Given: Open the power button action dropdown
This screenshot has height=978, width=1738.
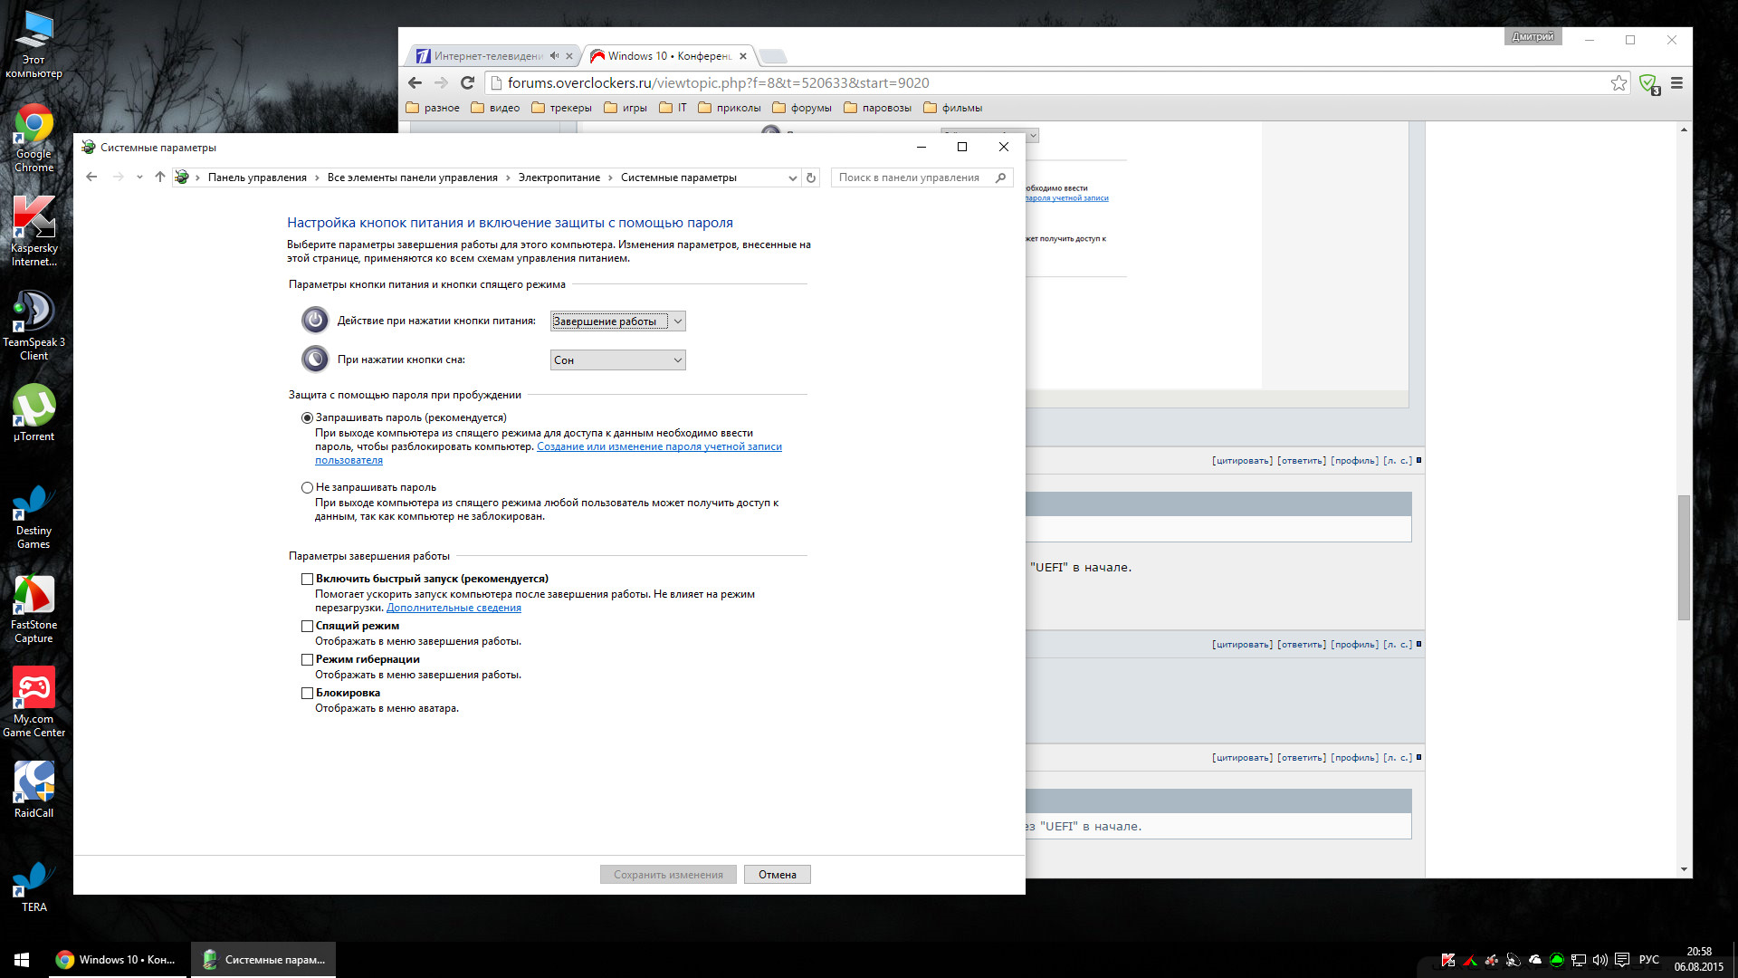Looking at the screenshot, I should point(618,321).
